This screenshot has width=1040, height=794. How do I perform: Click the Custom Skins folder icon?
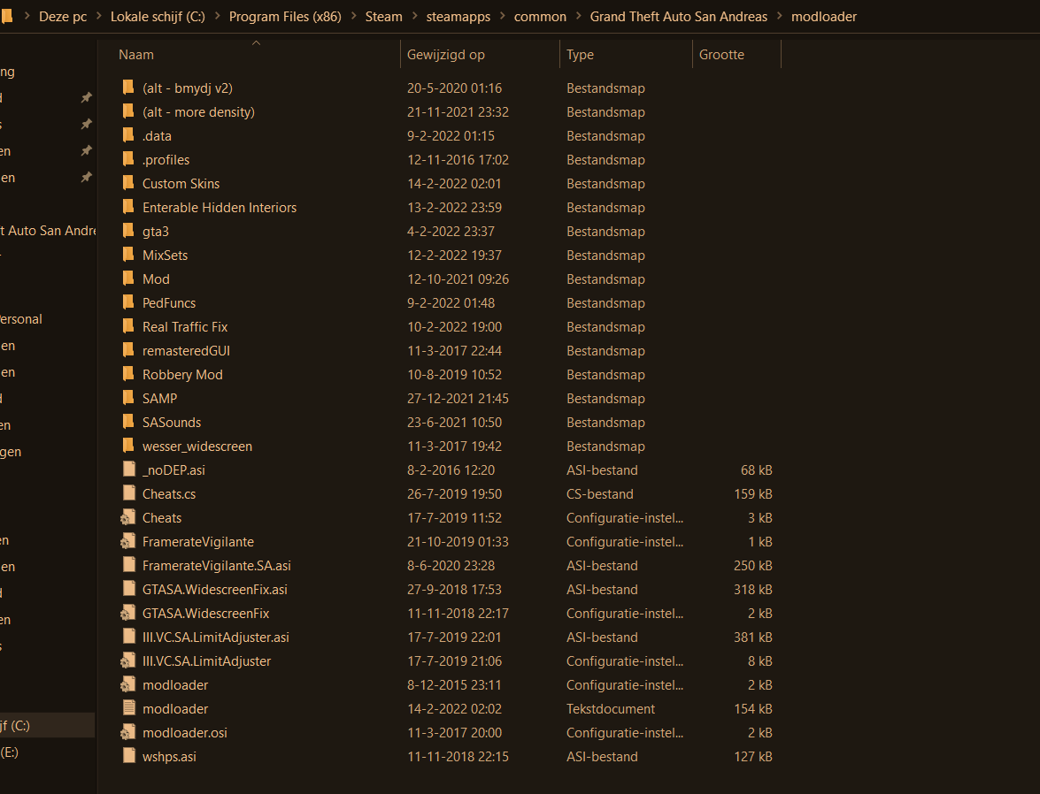point(128,183)
